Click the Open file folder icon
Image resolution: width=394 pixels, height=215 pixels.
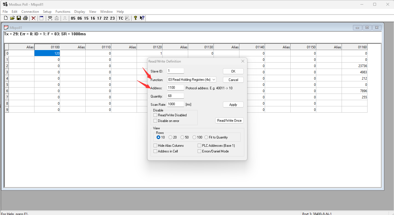(12, 18)
